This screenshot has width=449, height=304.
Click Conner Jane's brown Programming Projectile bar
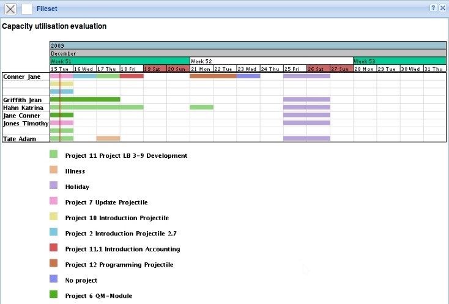(x=213, y=76)
